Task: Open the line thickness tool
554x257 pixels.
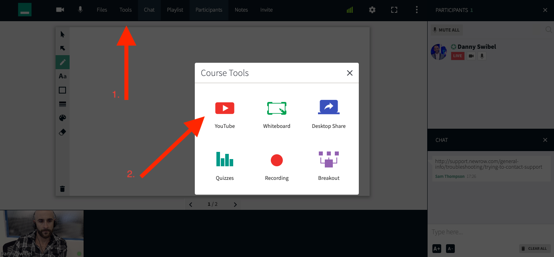Action: point(62,104)
